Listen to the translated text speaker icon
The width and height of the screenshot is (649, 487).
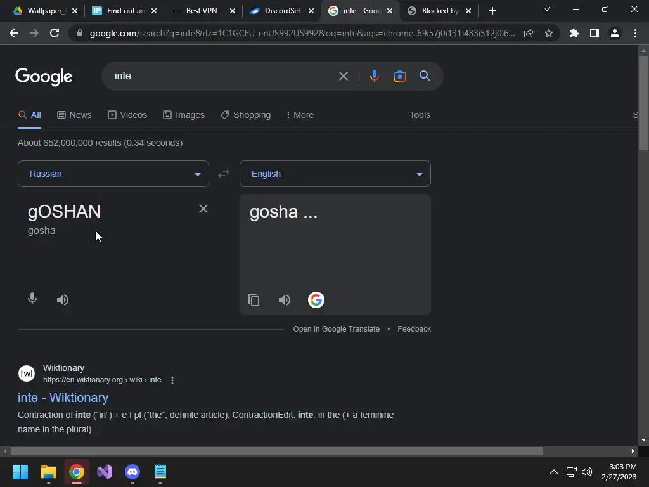[285, 299]
